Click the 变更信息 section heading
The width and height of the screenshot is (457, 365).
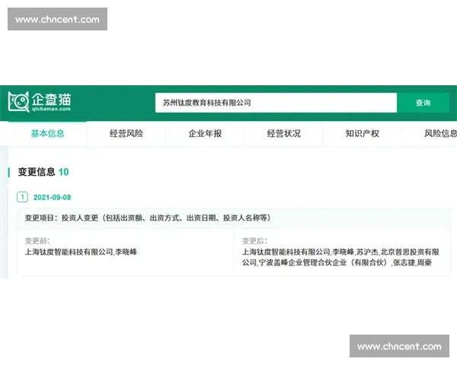click(x=37, y=172)
